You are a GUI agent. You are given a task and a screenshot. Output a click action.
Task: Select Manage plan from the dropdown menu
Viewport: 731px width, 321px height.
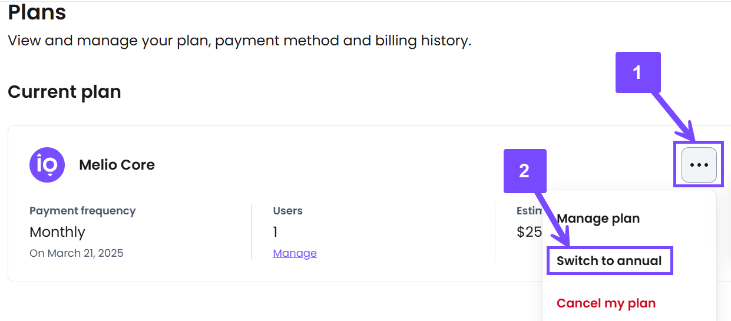point(598,219)
